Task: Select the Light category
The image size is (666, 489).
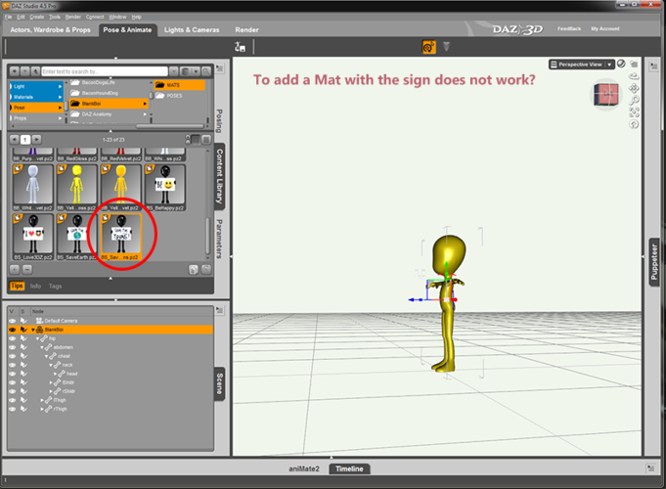Action: pyautogui.click(x=36, y=86)
